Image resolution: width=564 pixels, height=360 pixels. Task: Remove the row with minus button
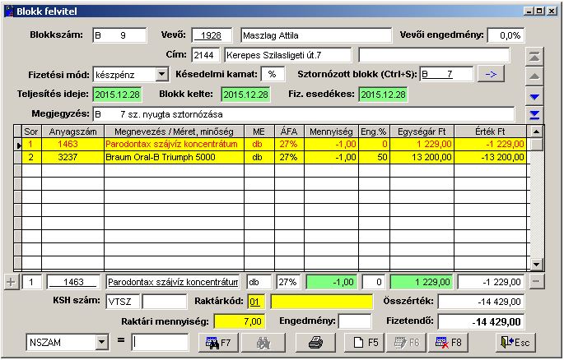click(537, 282)
